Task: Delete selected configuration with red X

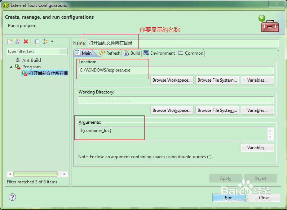Action: pyautogui.click(x=26, y=41)
